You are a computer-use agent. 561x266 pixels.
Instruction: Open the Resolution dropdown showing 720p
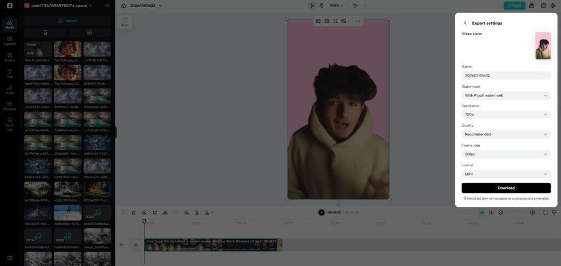[506, 114]
